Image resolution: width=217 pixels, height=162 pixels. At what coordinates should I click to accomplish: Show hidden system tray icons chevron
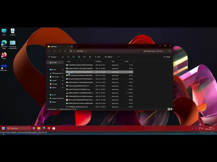click(x=192, y=128)
